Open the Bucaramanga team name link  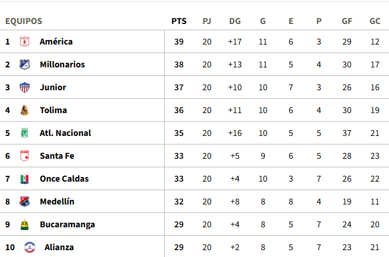pyautogui.click(x=68, y=224)
